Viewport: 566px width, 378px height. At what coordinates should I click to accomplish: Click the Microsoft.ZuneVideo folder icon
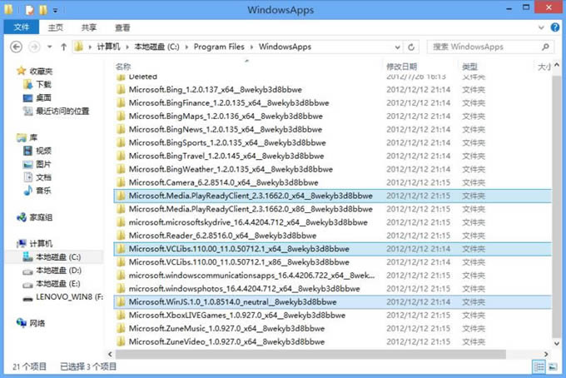121,342
